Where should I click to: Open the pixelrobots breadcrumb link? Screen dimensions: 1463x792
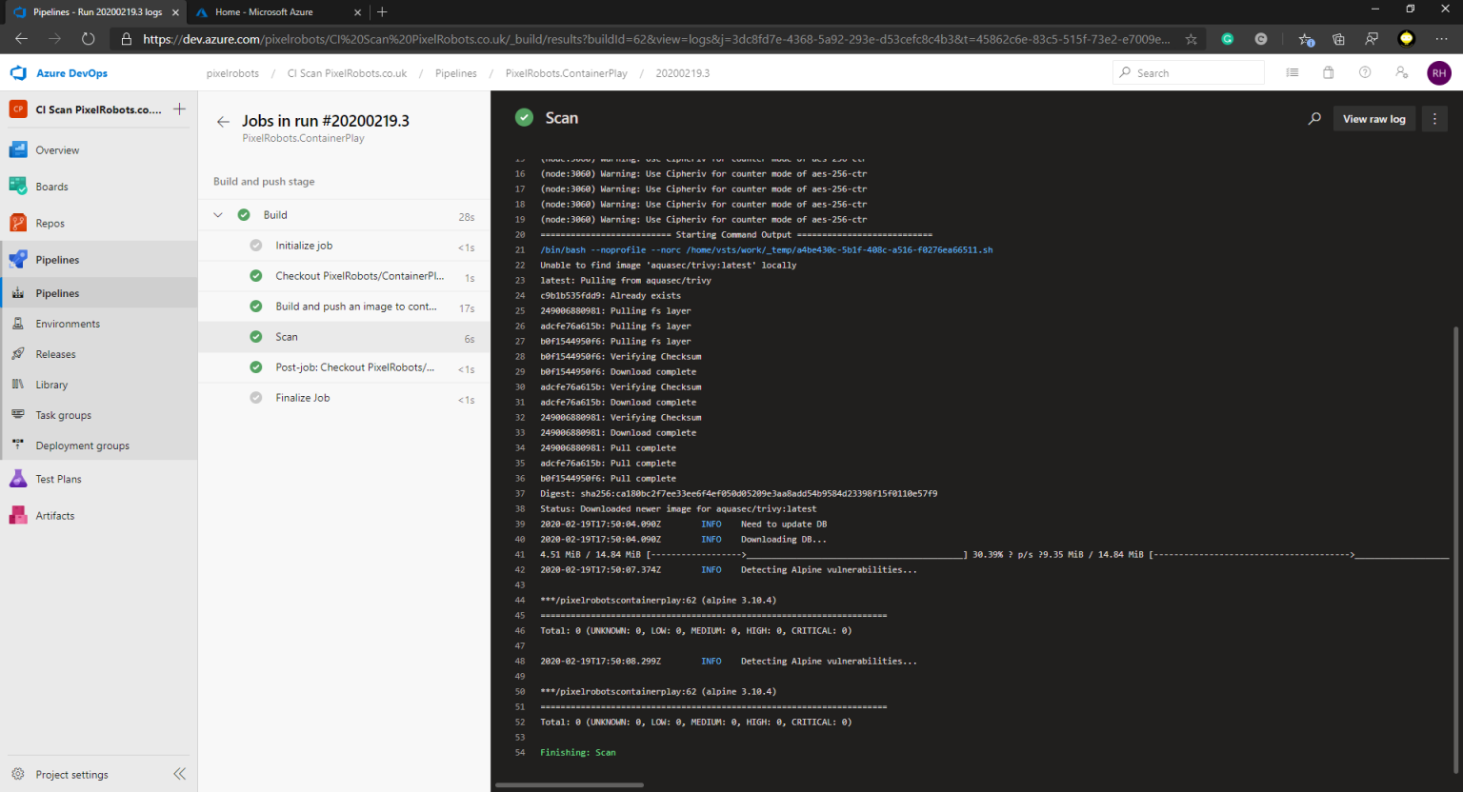tap(232, 72)
